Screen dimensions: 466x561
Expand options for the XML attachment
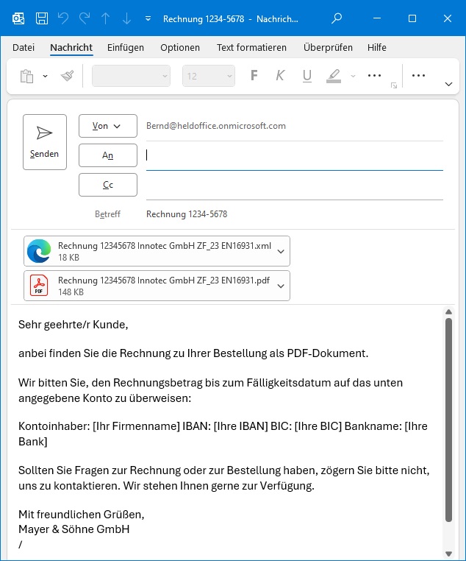280,251
